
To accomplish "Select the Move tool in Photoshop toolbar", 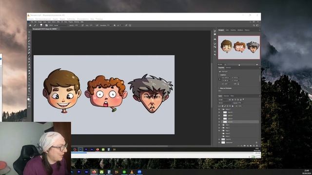I will pyautogui.click(x=29, y=32).
